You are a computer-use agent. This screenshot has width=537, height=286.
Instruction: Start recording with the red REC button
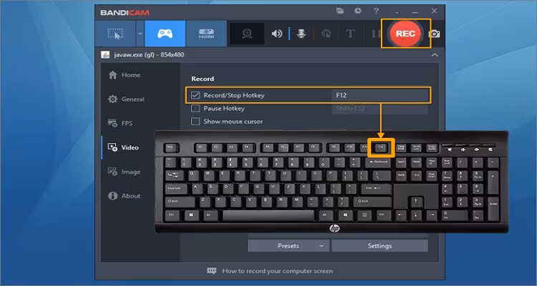(405, 34)
